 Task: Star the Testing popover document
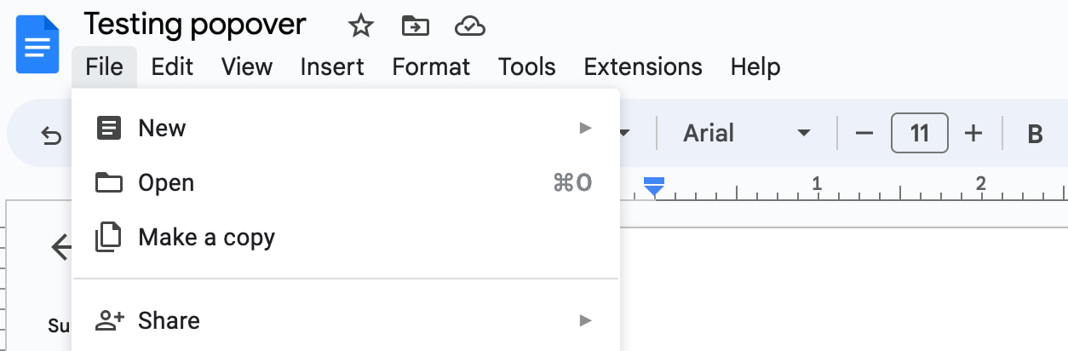pos(361,26)
